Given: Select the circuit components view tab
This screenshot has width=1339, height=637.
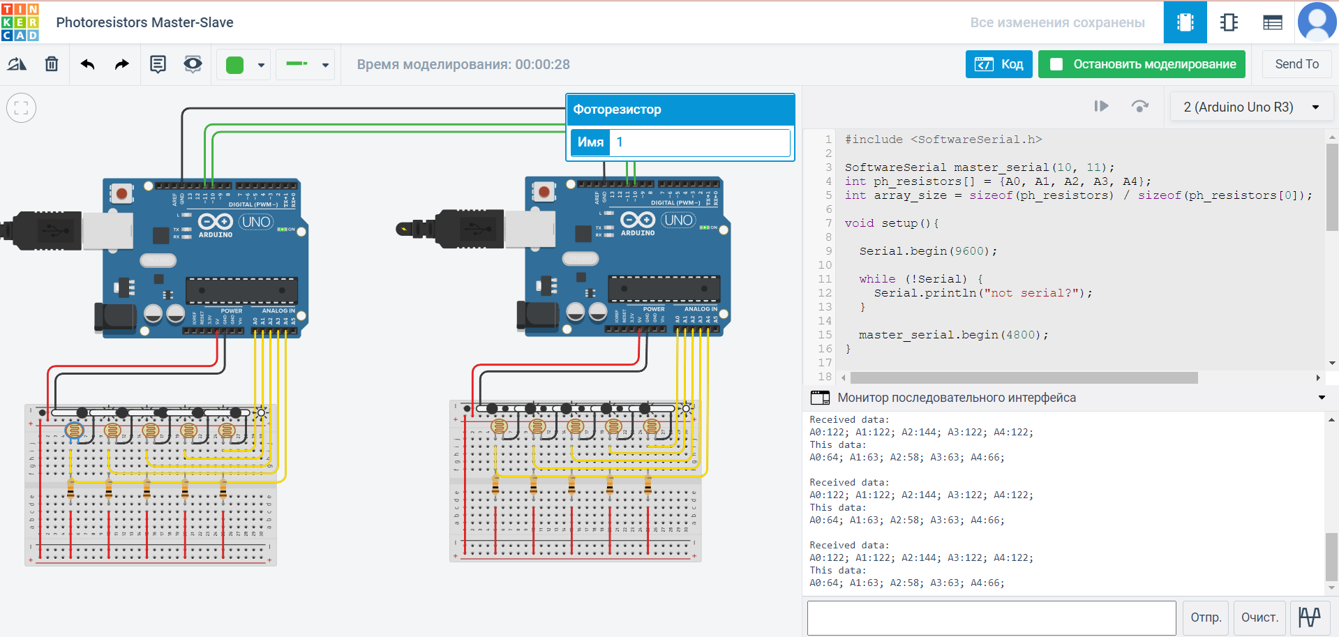Looking at the screenshot, I should coord(1185,22).
